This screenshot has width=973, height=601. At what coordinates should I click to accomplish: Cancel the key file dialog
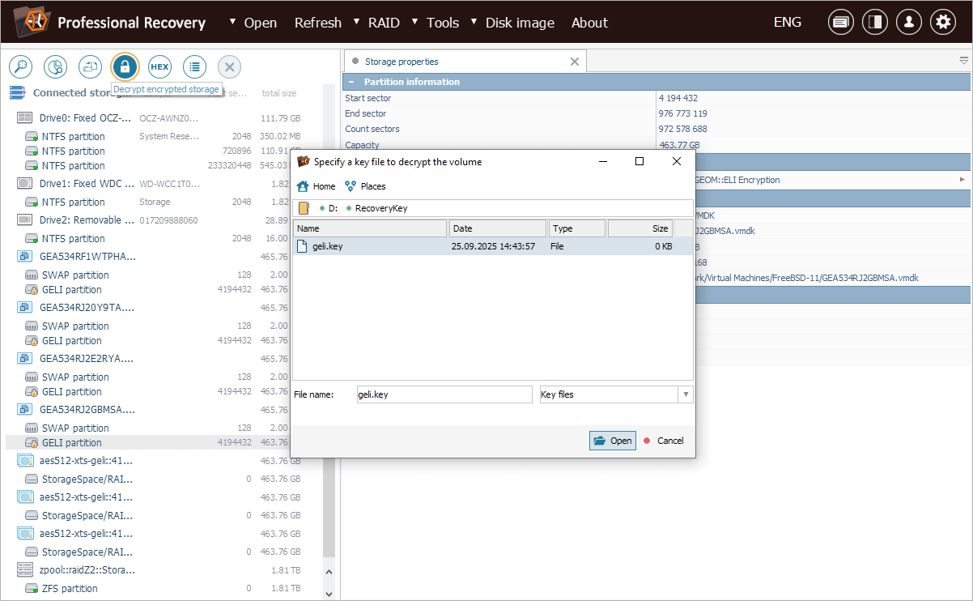(x=664, y=441)
